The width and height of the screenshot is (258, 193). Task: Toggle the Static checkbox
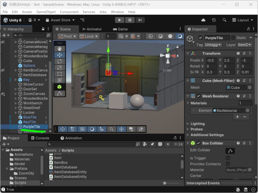(233, 38)
